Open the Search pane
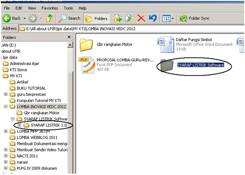The image size is (245, 175). click(x=69, y=18)
